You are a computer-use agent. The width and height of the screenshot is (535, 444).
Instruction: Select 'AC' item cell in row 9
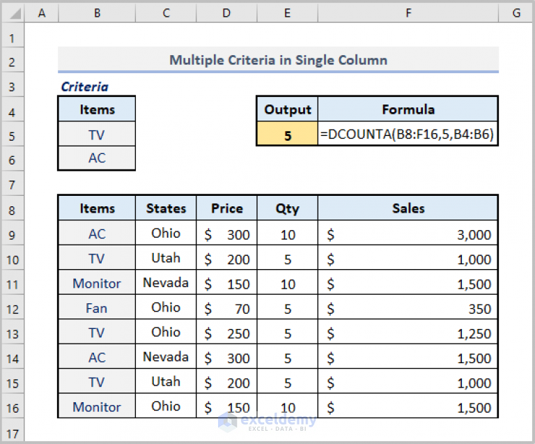pyautogui.click(x=98, y=233)
